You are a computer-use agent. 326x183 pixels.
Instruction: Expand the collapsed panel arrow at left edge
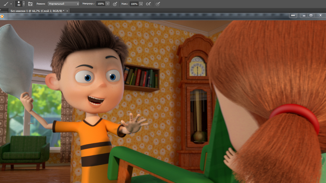(x=1, y=10)
